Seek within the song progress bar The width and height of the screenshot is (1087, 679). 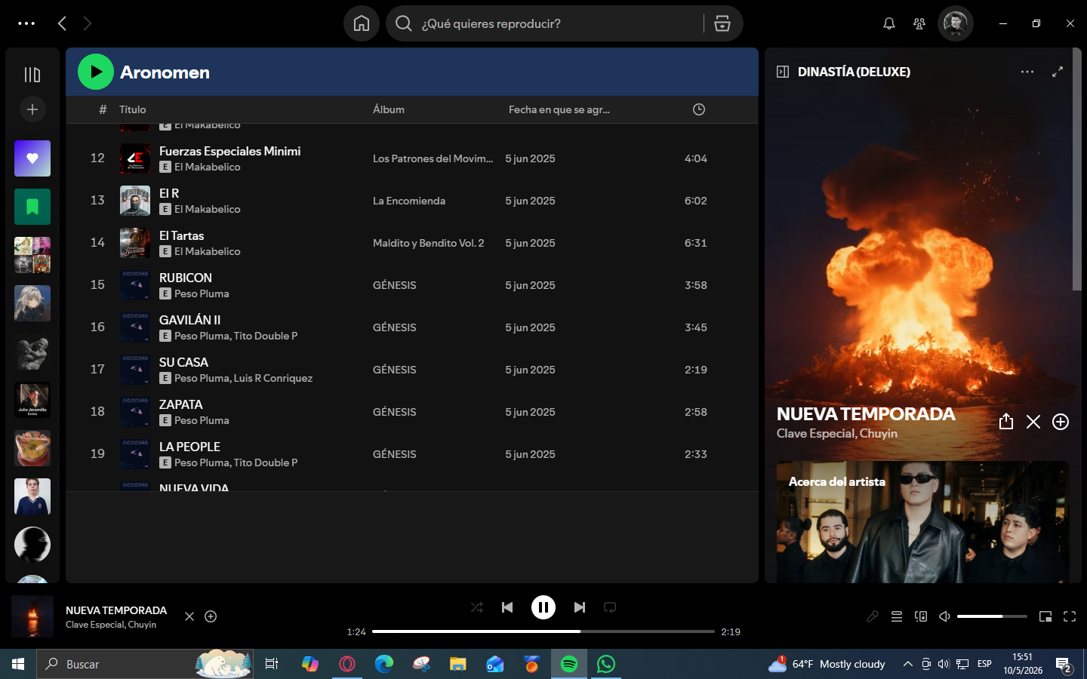(x=543, y=631)
